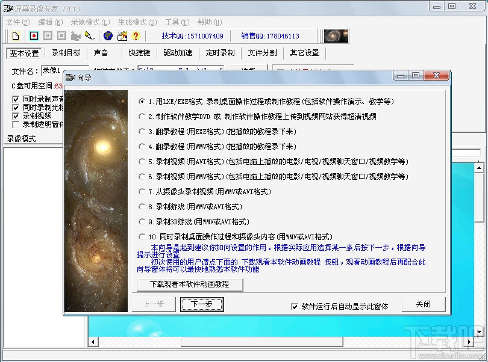Pause the recording via pause icon
The height and width of the screenshot is (362, 488).
tap(47, 36)
